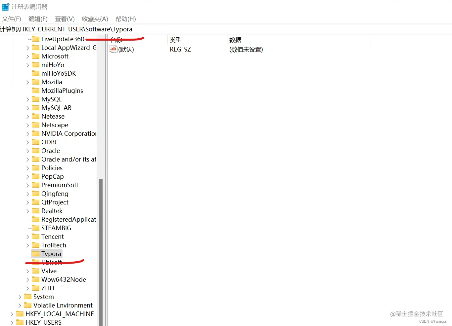Image resolution: width=452 pixels, height=326 pixels.
Task: Expand the Local AppWizard-G key
Action: click(28, 48)
